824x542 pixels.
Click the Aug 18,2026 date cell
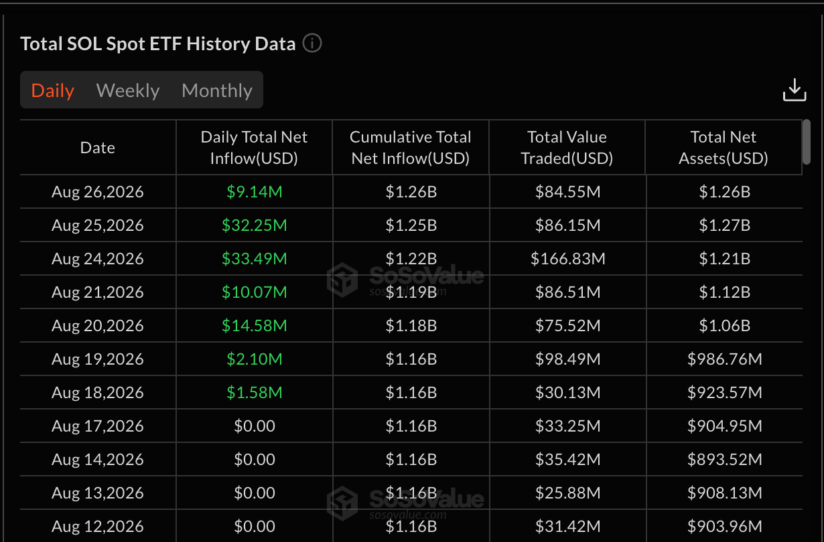[x=98, y=393]
